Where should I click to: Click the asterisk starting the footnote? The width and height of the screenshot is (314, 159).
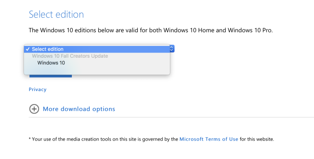30,139
